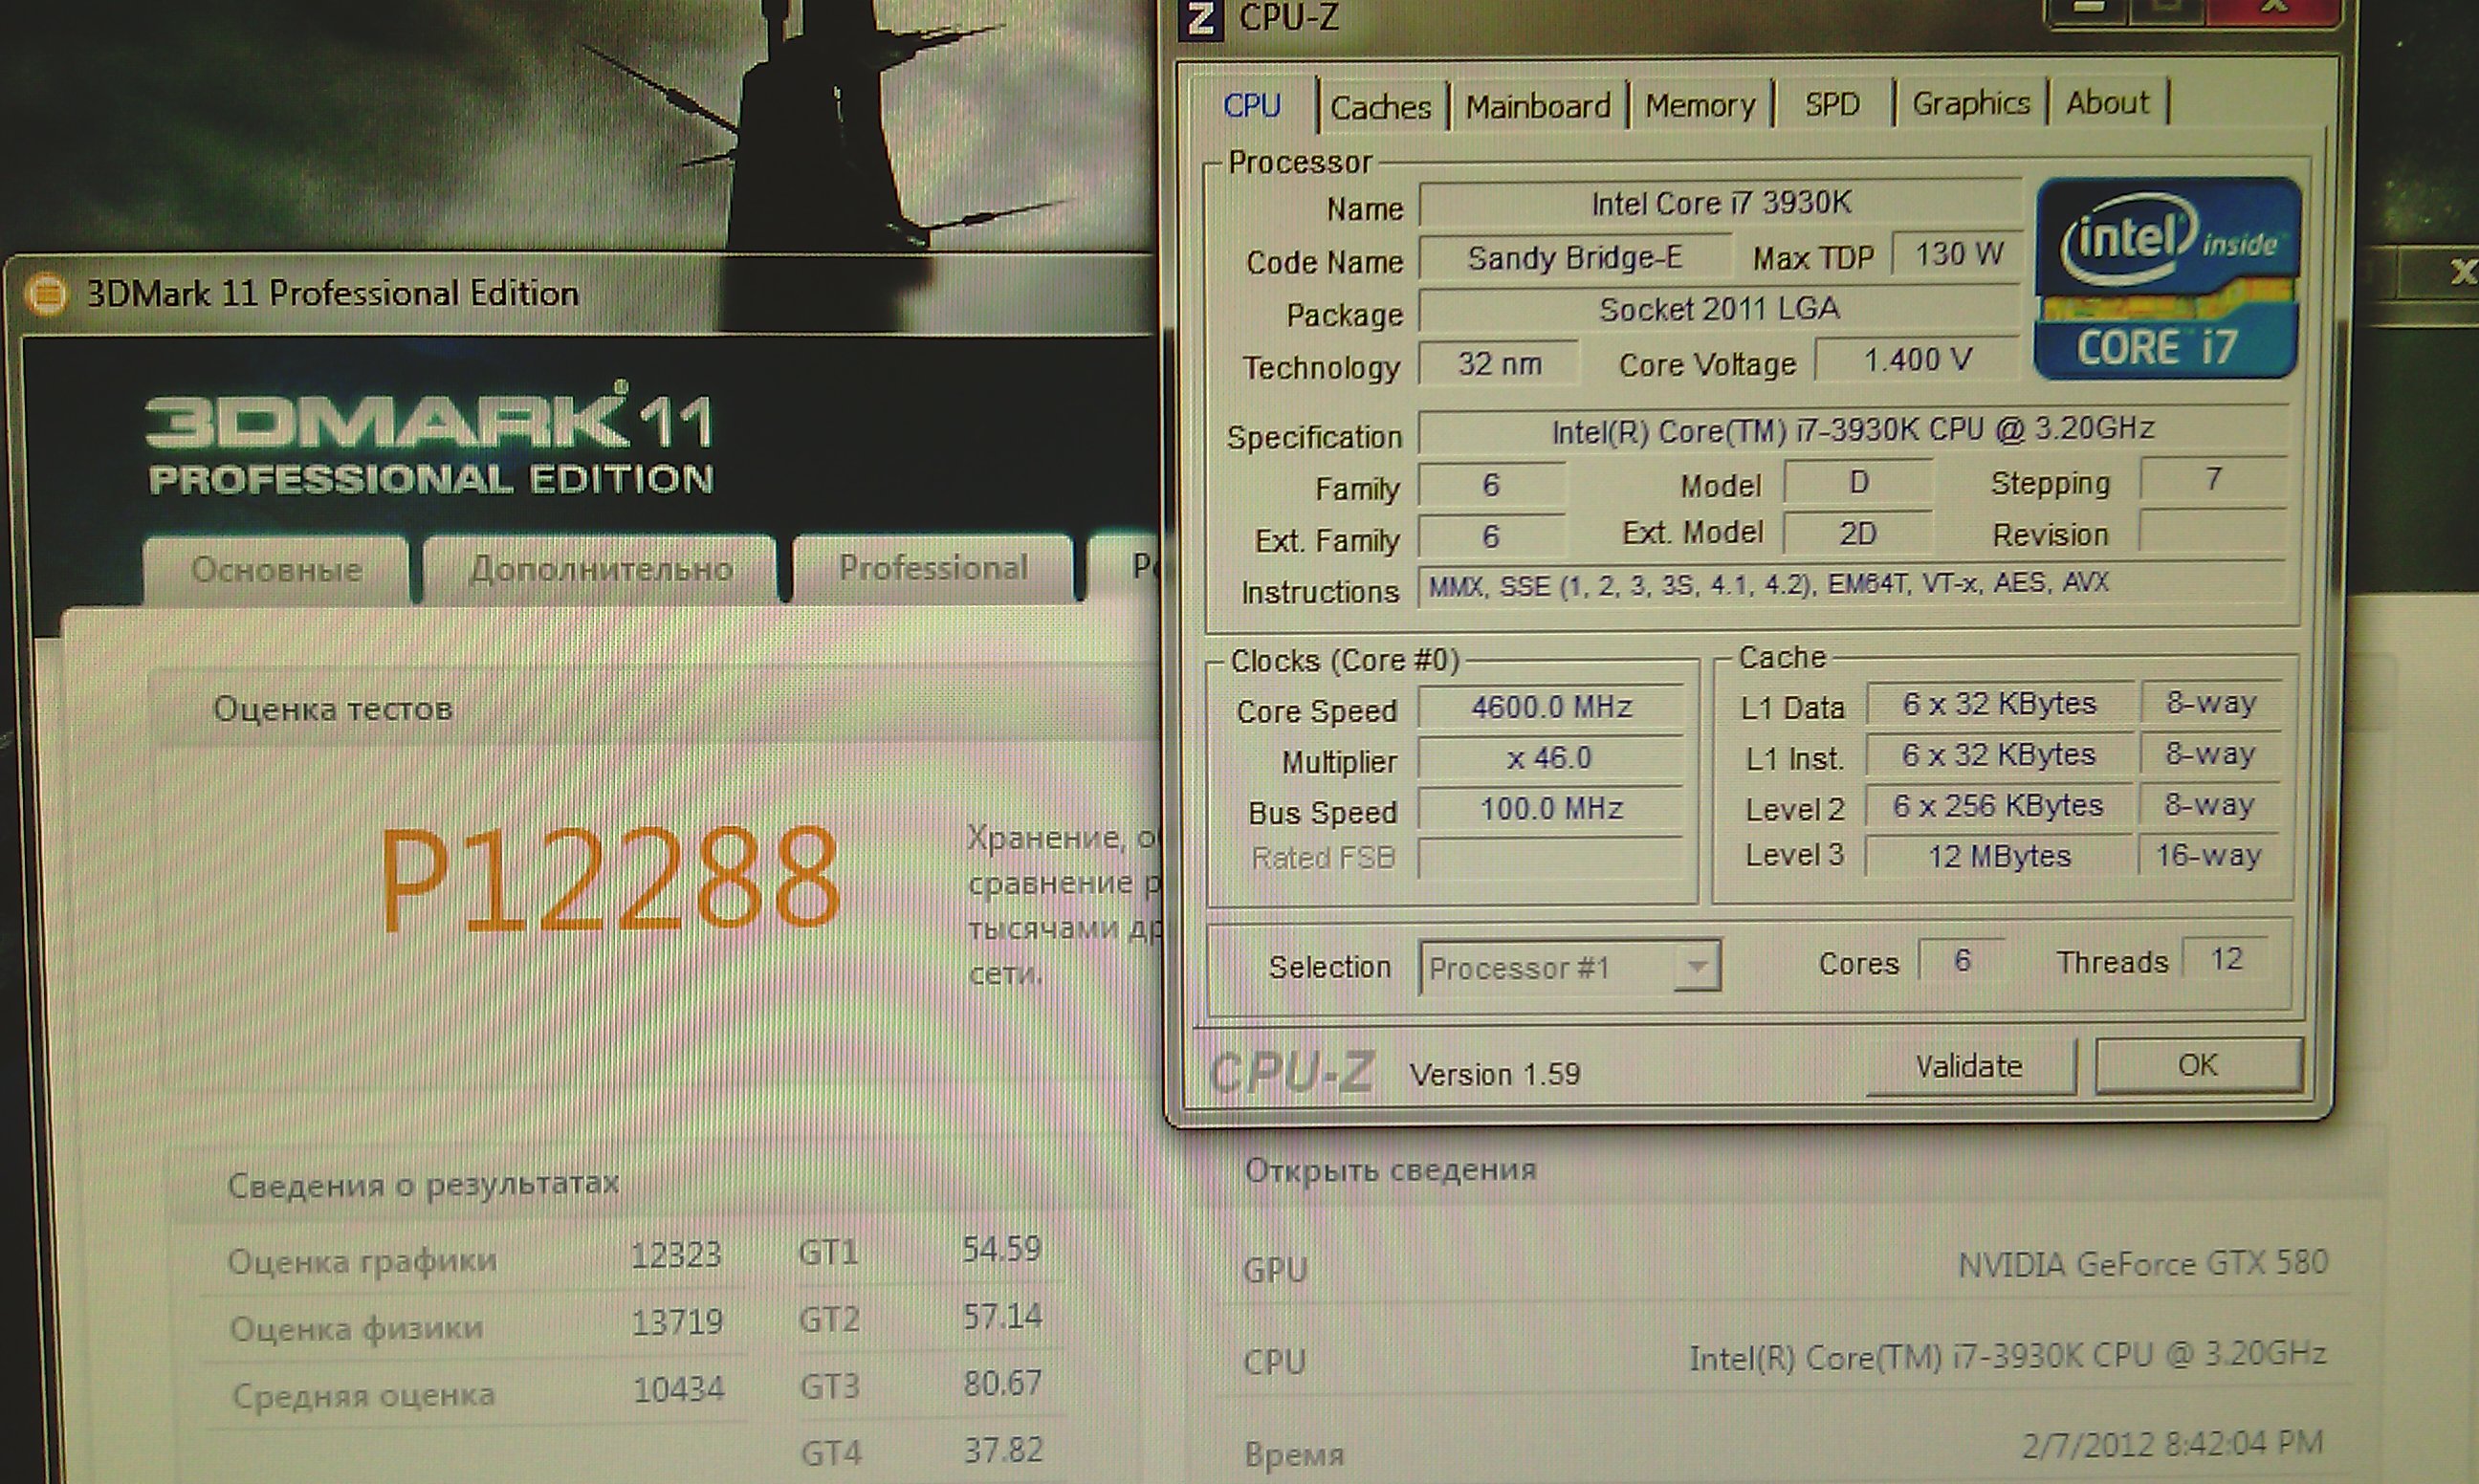The image size is (2479, 1484).
Task: Click the Оценка тестов header
Action: click(332, 709)
